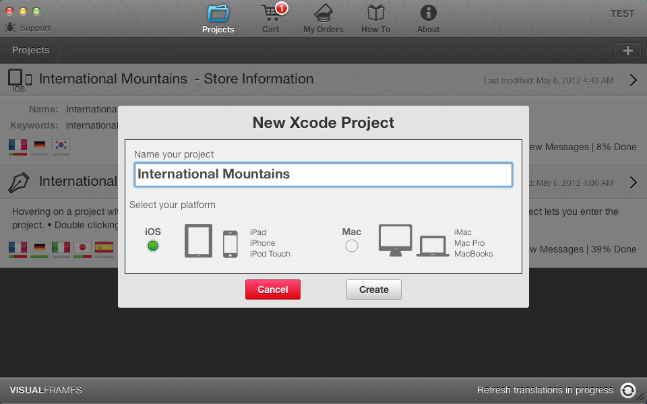Image resolution: width=647 pixels, height=404 pixels.
Task: Click the MacBook laptop icon in dialog
Action: point(433,246)
